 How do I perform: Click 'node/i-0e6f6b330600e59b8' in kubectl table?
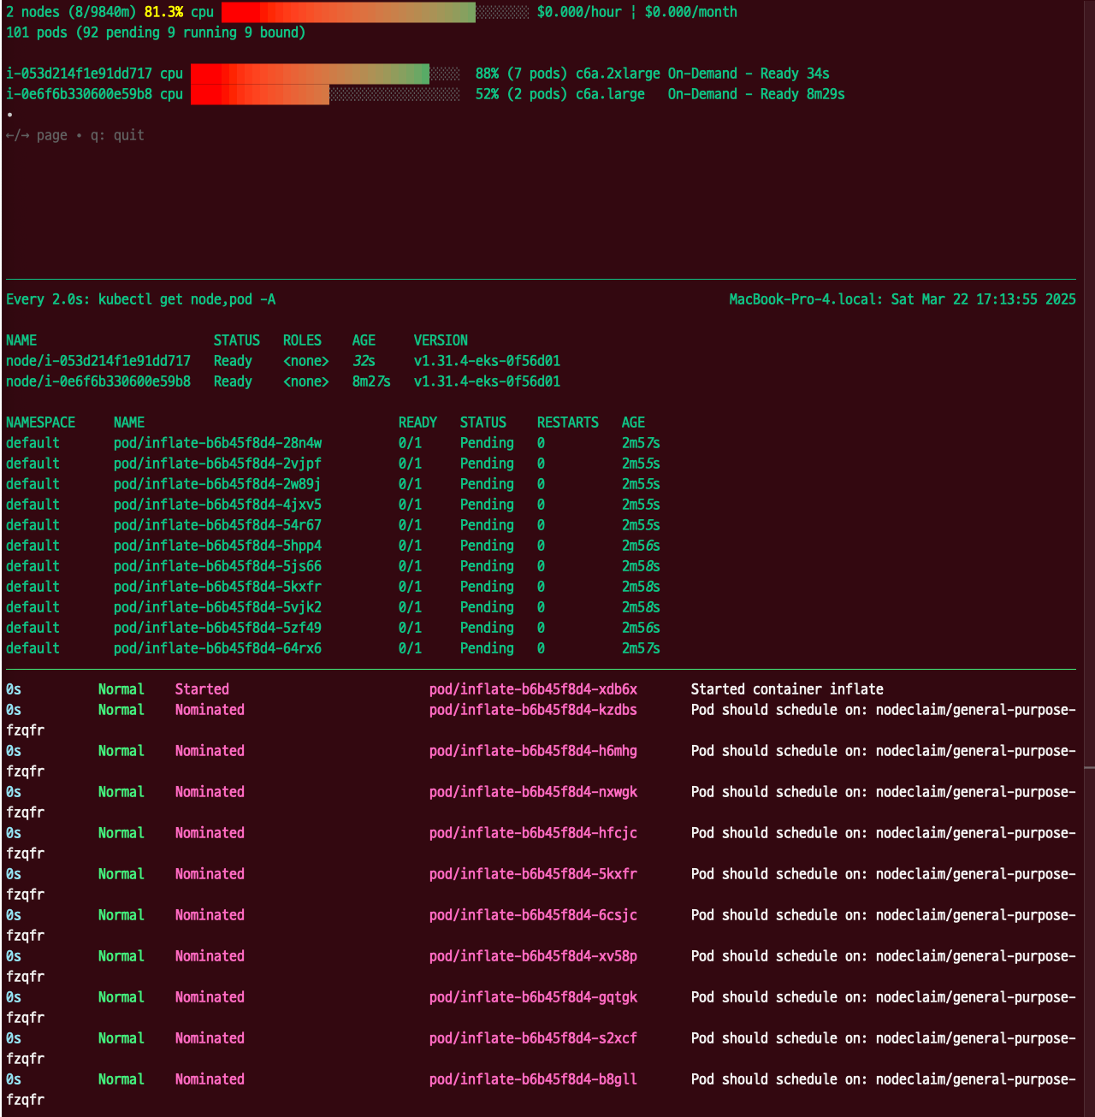coord(98,381)
